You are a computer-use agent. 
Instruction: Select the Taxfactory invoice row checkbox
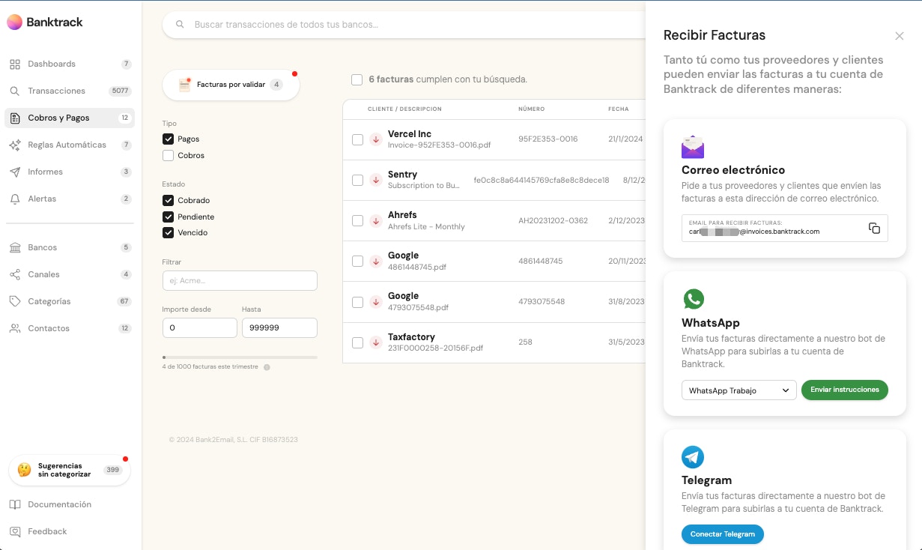click(357, 342)
